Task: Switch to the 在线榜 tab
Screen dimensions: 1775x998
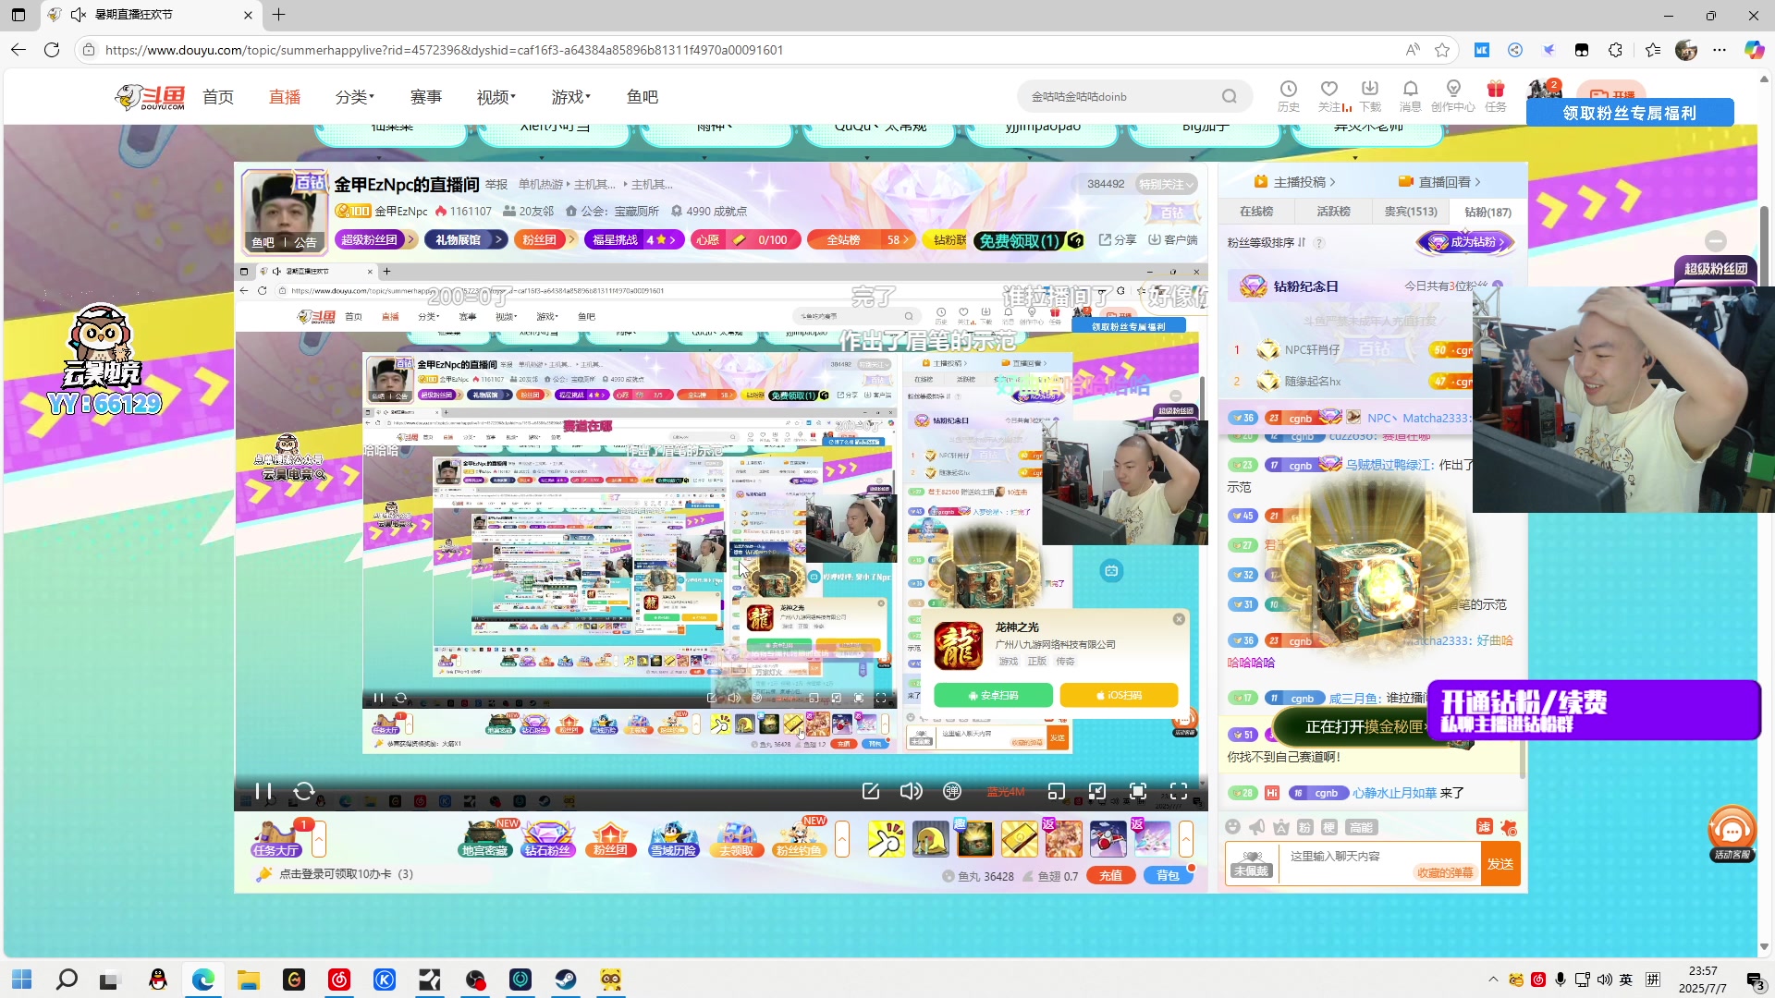Action: pyautogui.click(x=1256, y=212)
